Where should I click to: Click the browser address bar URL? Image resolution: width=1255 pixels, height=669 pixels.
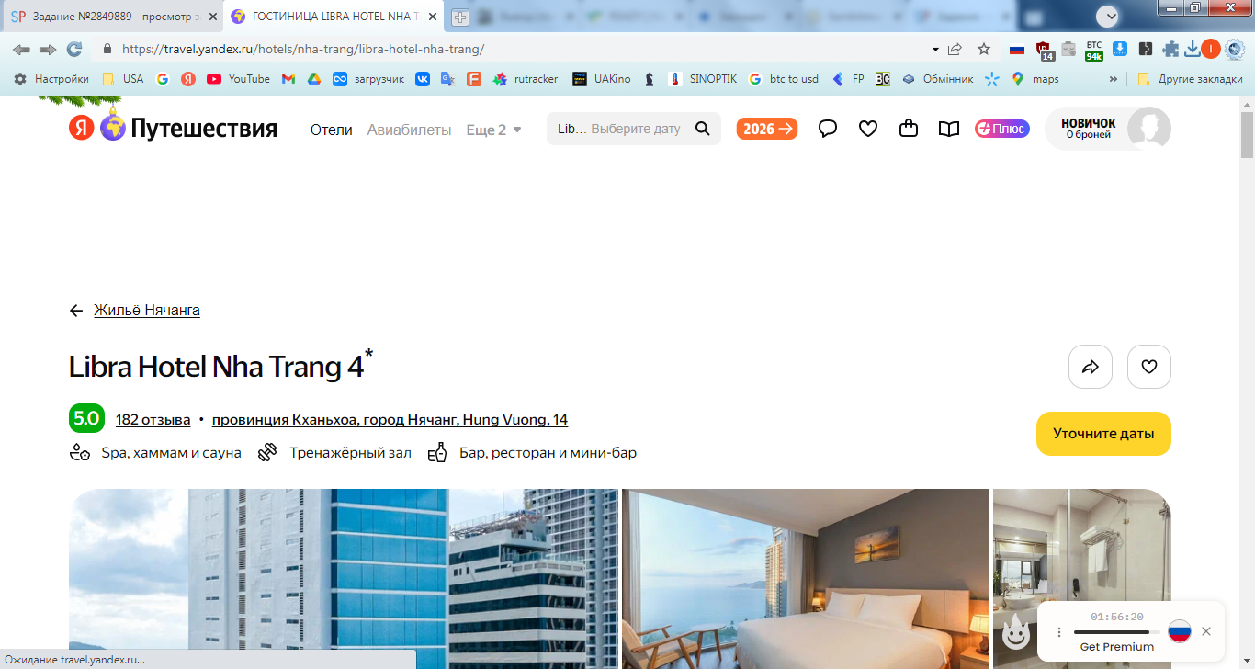tap(303, 50)
